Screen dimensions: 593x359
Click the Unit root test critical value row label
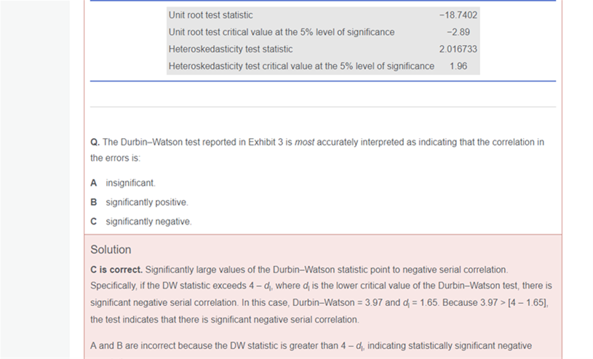click(x=282, y=32)
